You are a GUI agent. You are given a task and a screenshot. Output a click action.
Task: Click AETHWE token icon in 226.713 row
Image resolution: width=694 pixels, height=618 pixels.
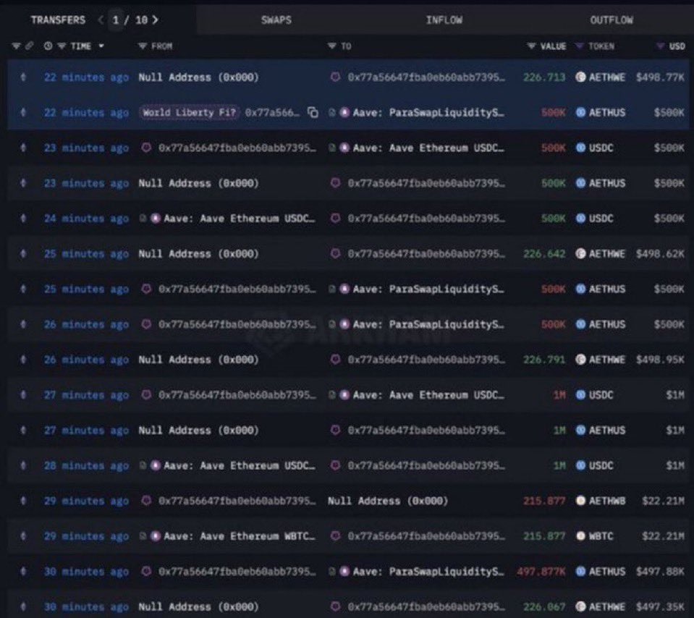pos(580,77)
